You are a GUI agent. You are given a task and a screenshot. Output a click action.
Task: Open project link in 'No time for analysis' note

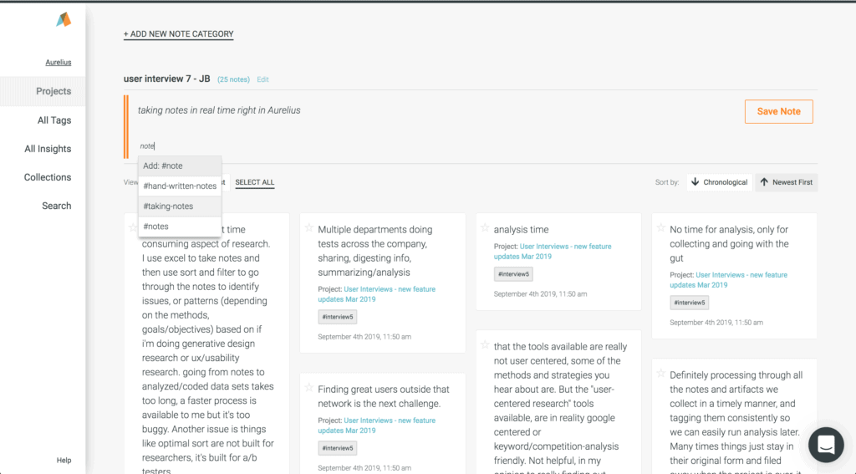pyautogui.click(x=728, y=279)
